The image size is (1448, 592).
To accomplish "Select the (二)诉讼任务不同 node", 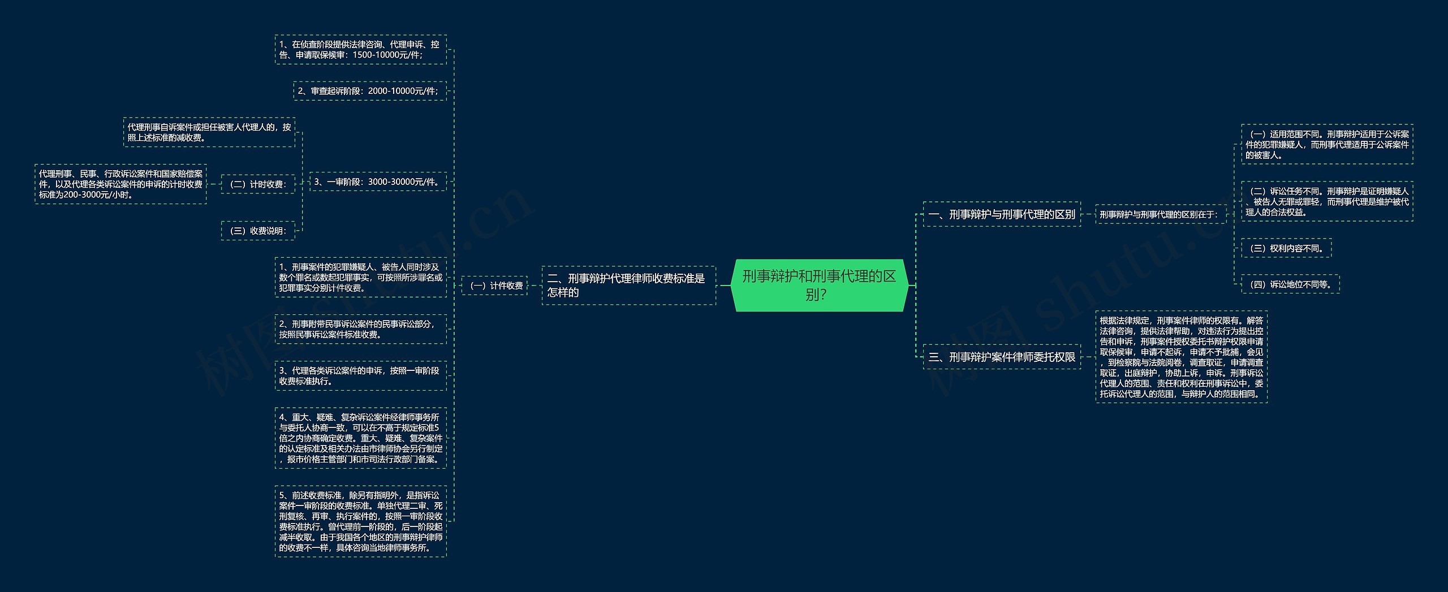I will (x=1326, y=202).
